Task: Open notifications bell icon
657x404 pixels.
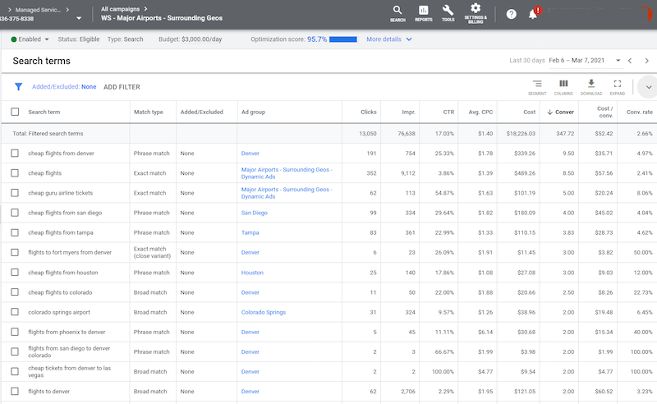Action: pyautogui.click(x=533, y=14)
